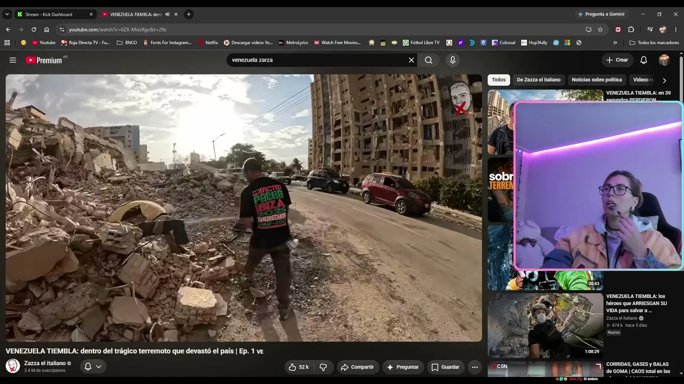Open Fonts For Instagram bookmark
The width and height of the screenshot is (684, 384).
click(167, 43)
